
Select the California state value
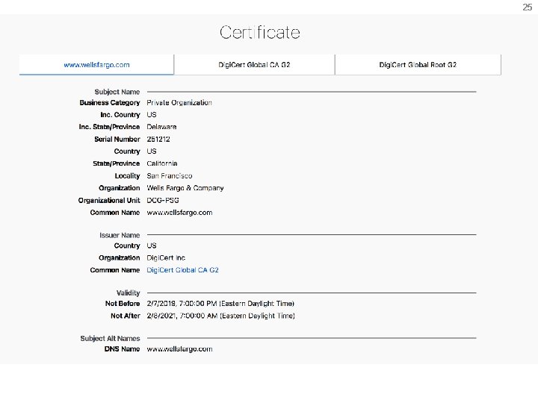[162, 163]
